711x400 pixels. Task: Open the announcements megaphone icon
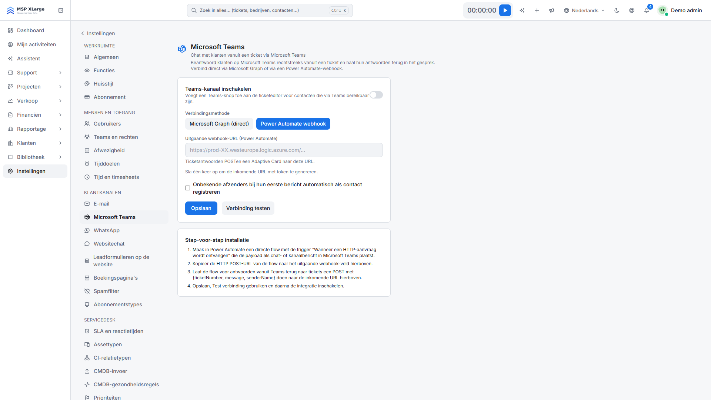[x=552, y=10]
